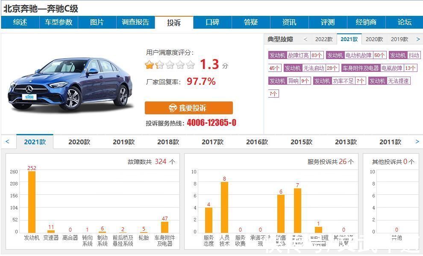The image size is (423, 256).
Task: Click the right arrow of model year row
Action: (417, 142)
